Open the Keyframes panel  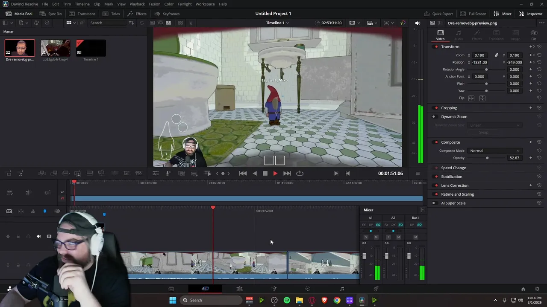point(167,14)
